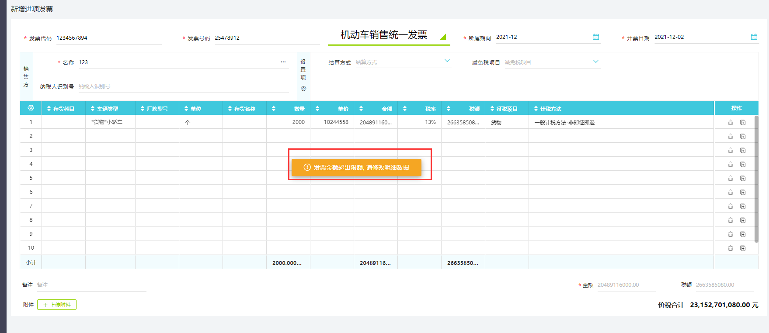Click the 上传附件 button
The height and width of the screenshot is (333, 769).
click(x=57, y=305)
